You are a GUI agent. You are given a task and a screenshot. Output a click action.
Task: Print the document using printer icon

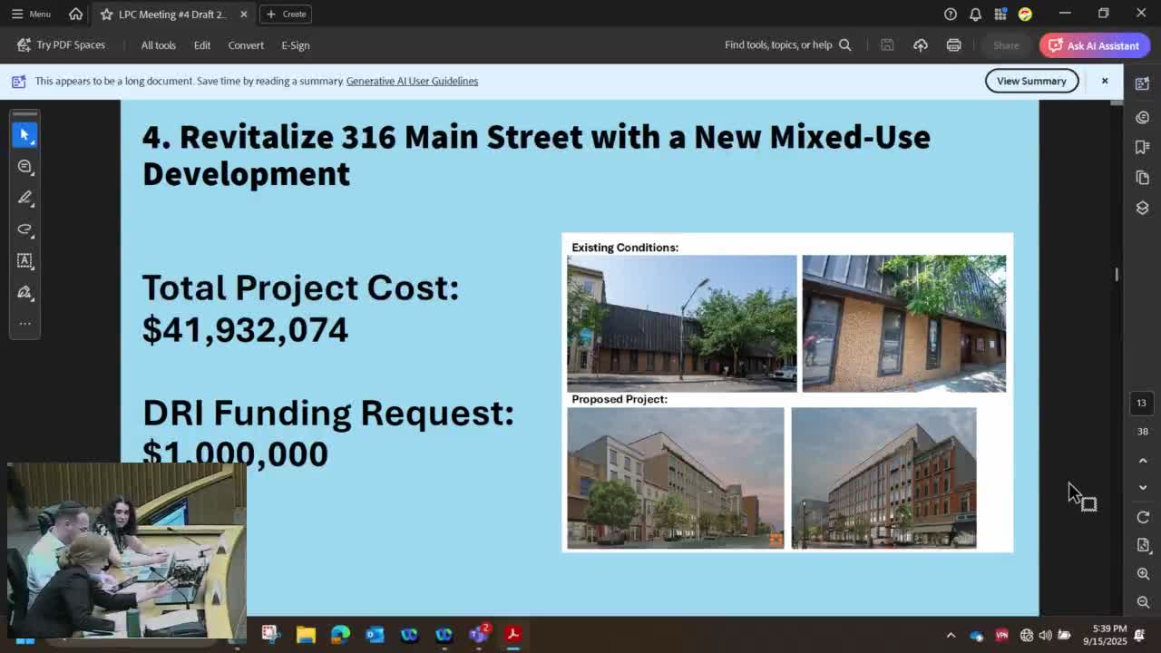(953, 45)
